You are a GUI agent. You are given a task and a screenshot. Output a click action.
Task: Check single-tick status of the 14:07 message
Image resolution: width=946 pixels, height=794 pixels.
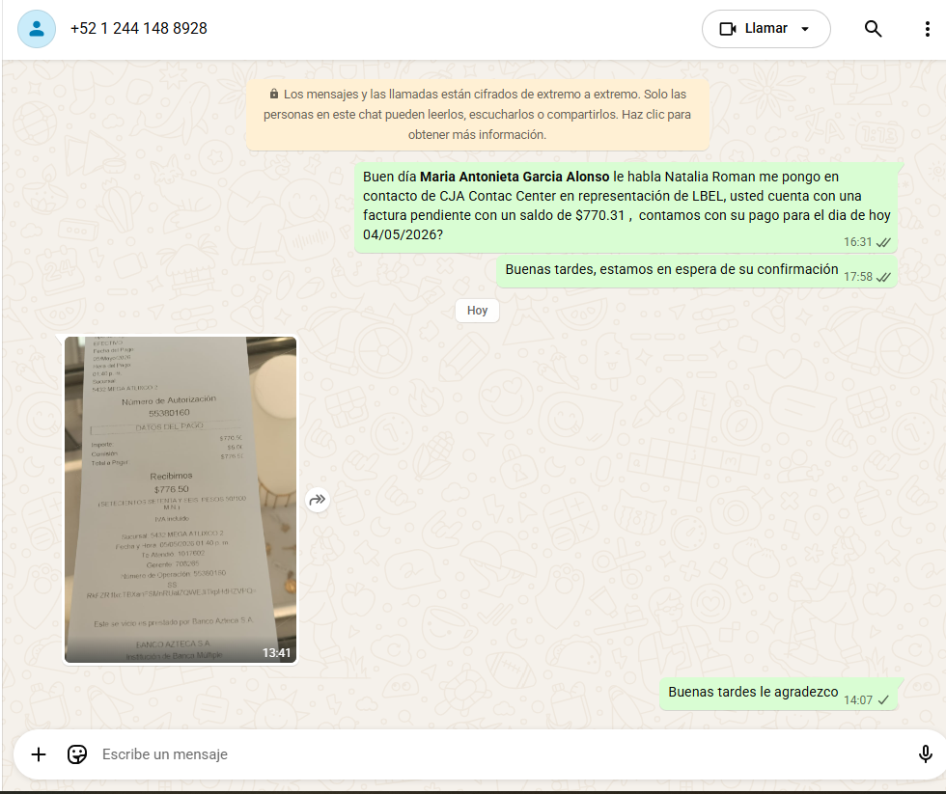[883, 700]
